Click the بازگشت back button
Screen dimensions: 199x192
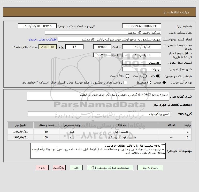click(59, 168)
